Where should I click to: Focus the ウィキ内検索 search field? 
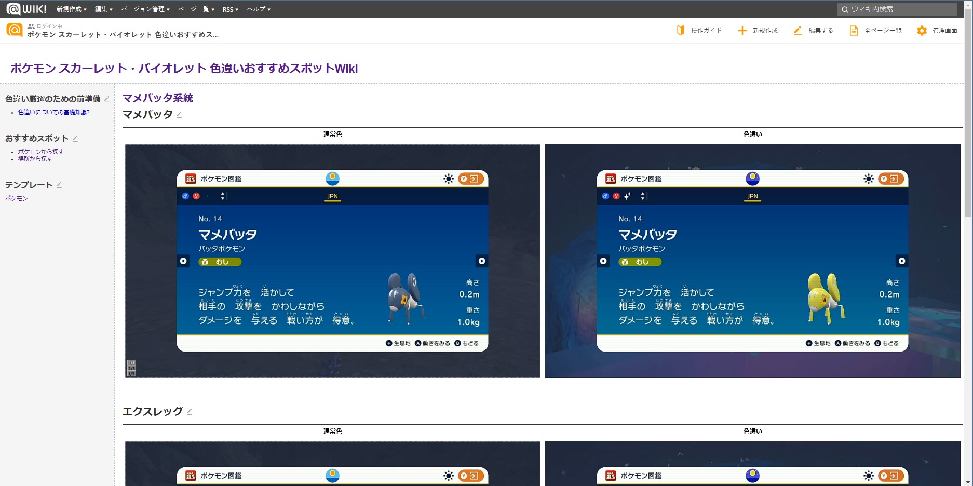[897, 9]
